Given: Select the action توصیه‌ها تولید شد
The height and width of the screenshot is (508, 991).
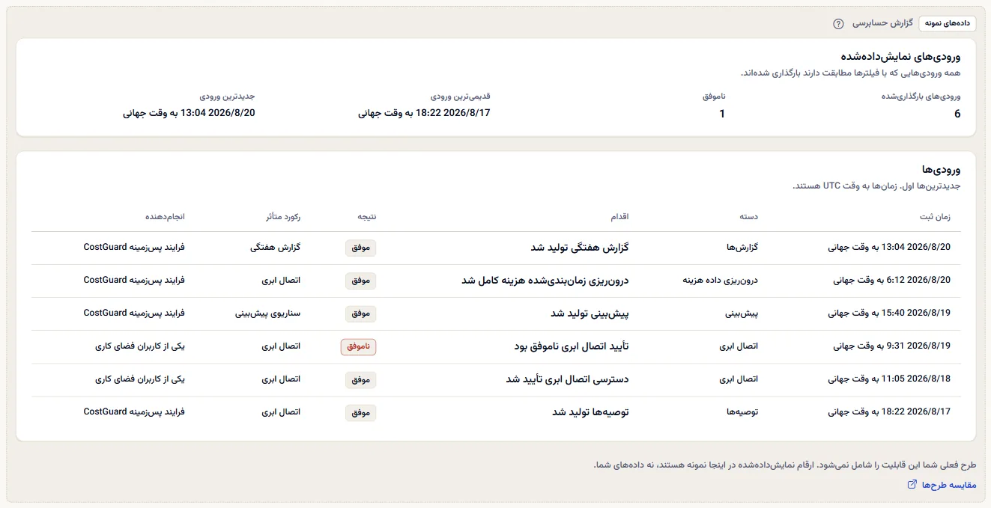Looking at the screenshot, I should (x=590, y=412).
